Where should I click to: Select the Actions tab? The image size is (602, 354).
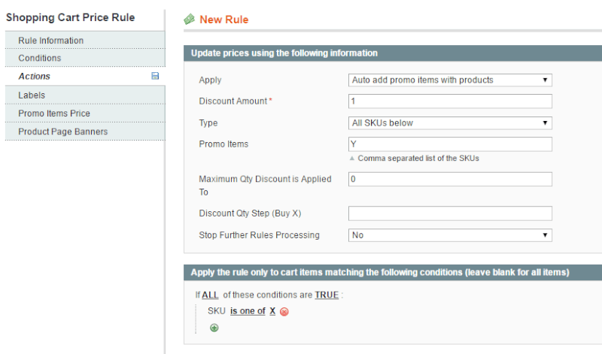85,77
